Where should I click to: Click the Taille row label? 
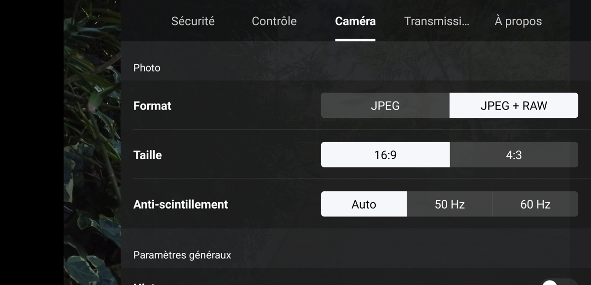[x=147, y=155]
